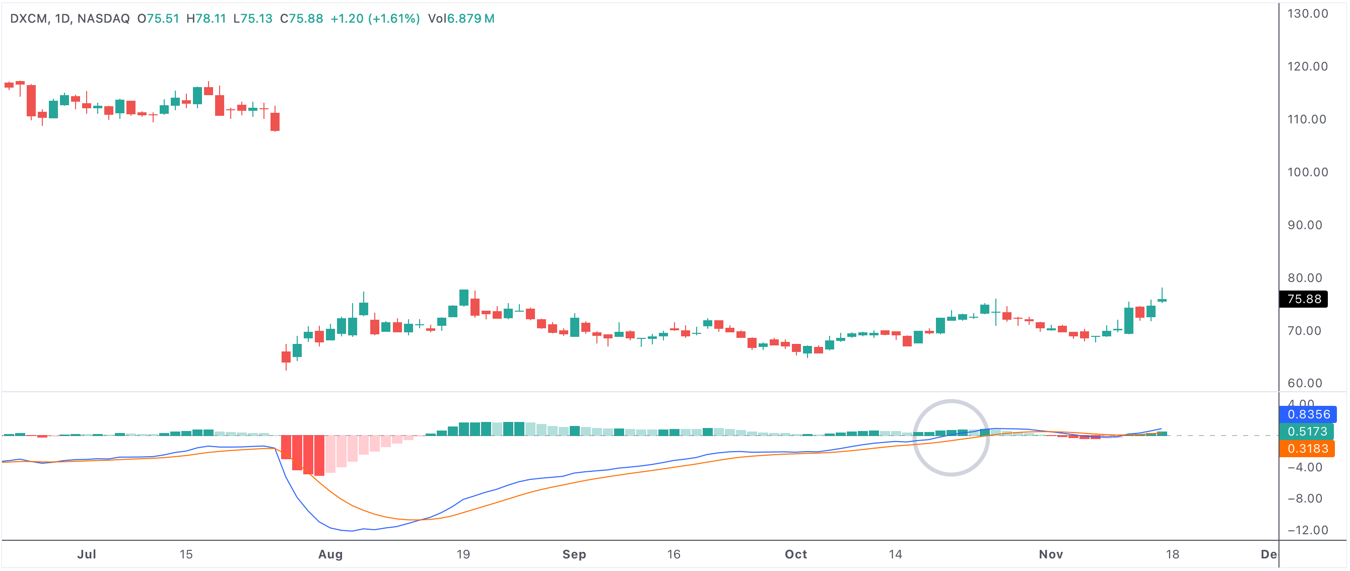Click the Nov time axis label
The image size is (1350, 571).
[x=1051, y=554]
